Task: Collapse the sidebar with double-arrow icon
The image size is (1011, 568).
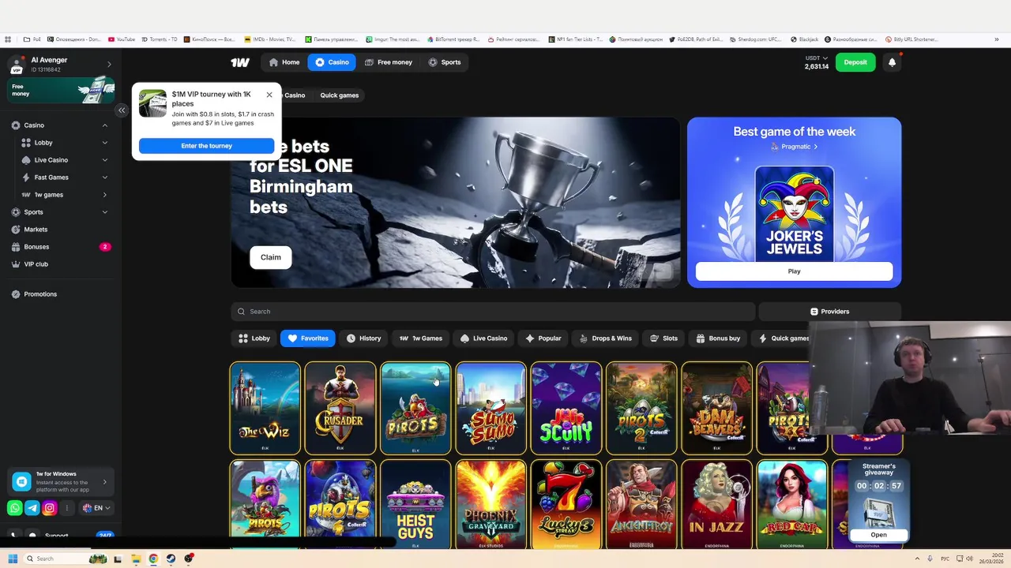Action: tap(122, 110)
